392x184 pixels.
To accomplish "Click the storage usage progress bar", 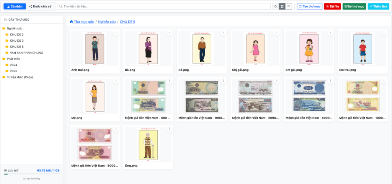I will pos(31,174).
